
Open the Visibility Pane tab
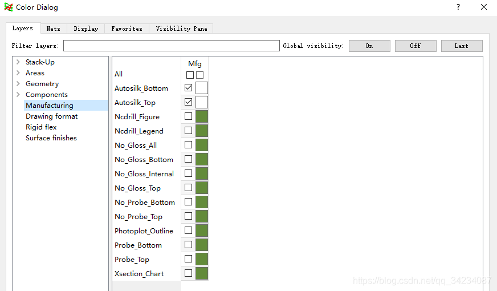[x=181, y=29]
